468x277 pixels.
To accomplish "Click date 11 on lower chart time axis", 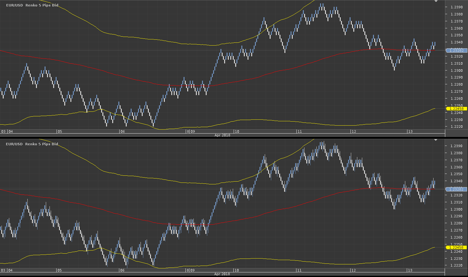I will point(299,270).
